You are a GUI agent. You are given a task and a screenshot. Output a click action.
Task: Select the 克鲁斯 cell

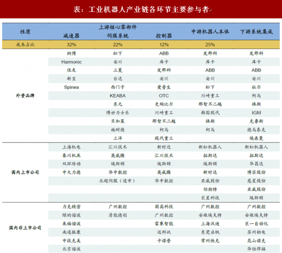click(257, 121)
